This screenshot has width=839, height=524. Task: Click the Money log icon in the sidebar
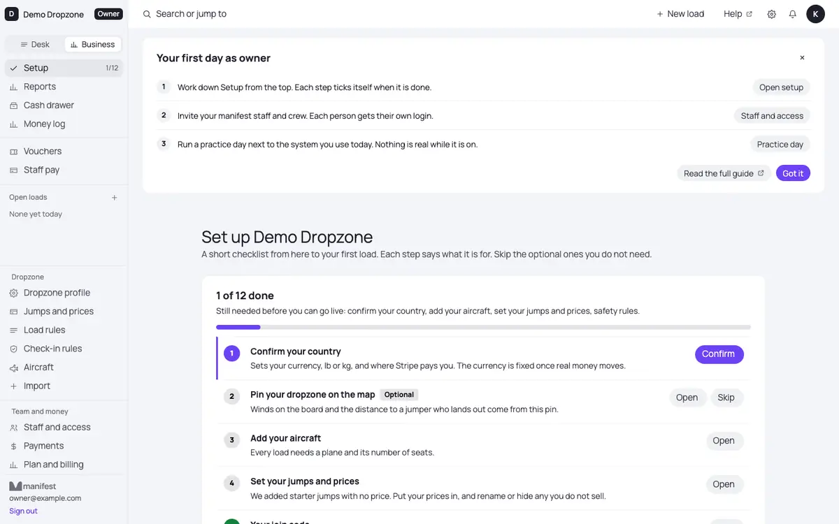[x=14, y=124]
